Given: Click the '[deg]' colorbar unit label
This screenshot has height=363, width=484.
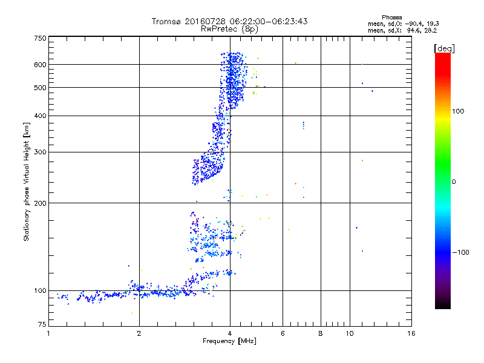Looking at the screenshot, I should (x=444, y=48).
